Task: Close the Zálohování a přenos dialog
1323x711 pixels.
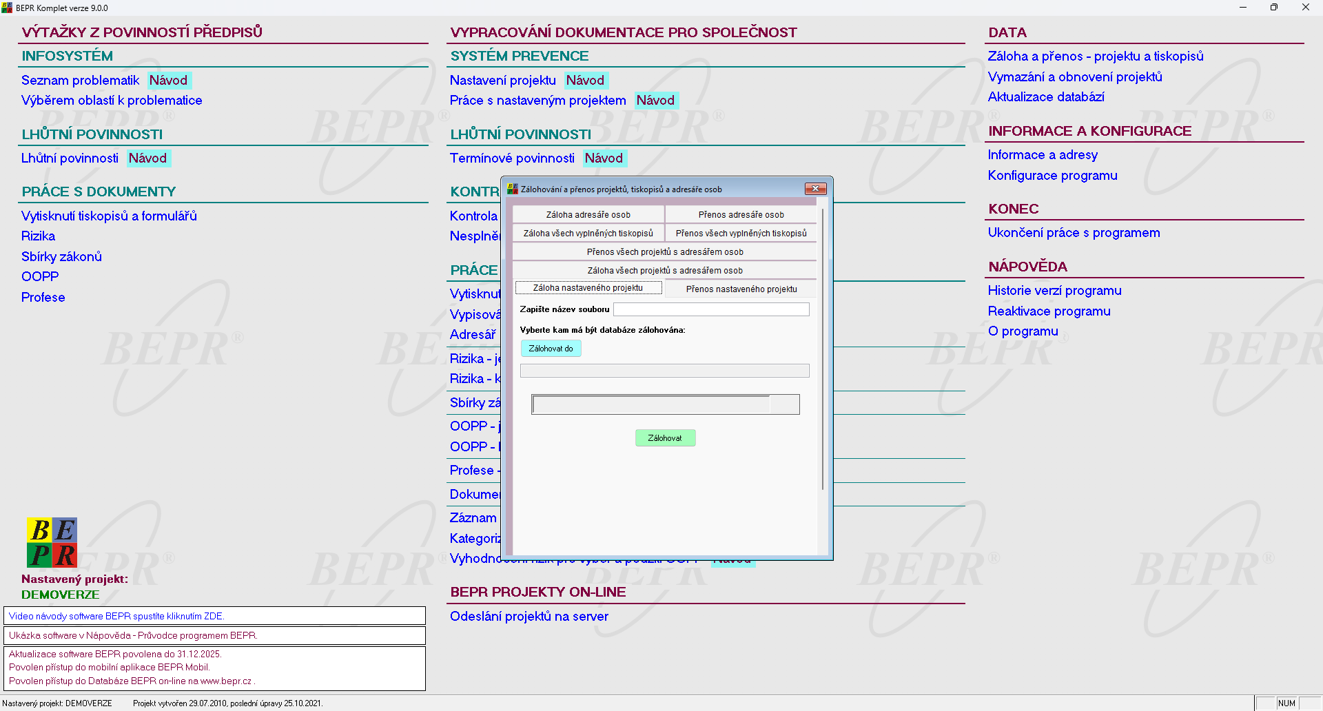Action: coord(815,189)
